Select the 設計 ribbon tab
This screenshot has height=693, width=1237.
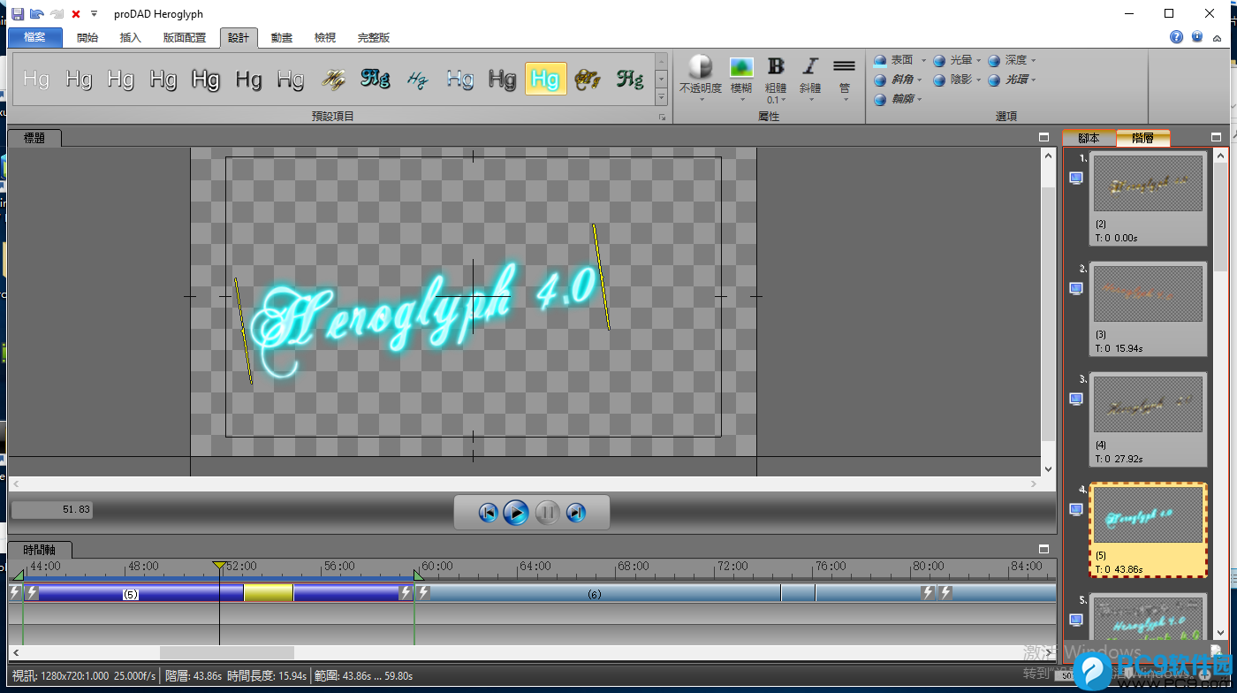pyautogui.click(x=239, y=38)
